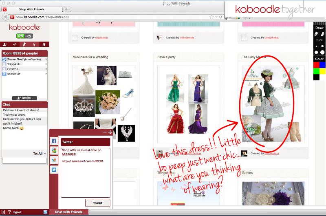Click the Chat panel header

pyautogui.click(x=24, y=104)
